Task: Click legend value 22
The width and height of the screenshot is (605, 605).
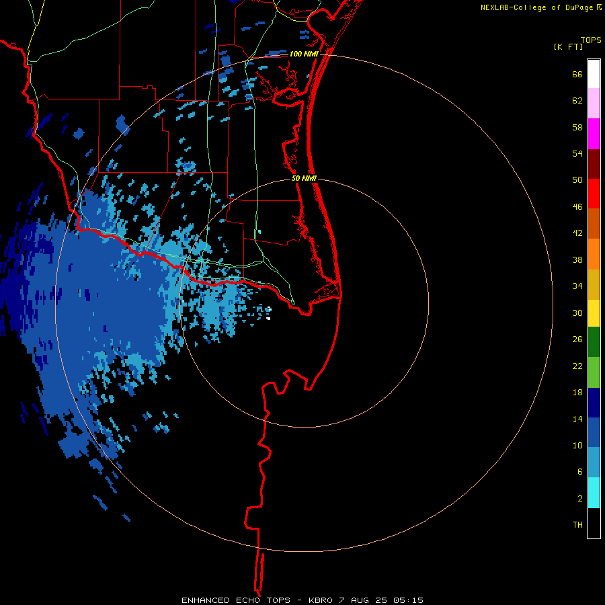Action: [577, 366]
